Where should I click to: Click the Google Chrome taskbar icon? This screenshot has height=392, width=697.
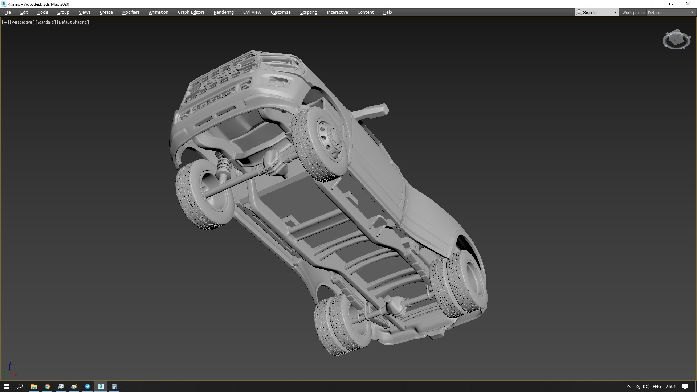pyautogui.click(x=47, y=387)
